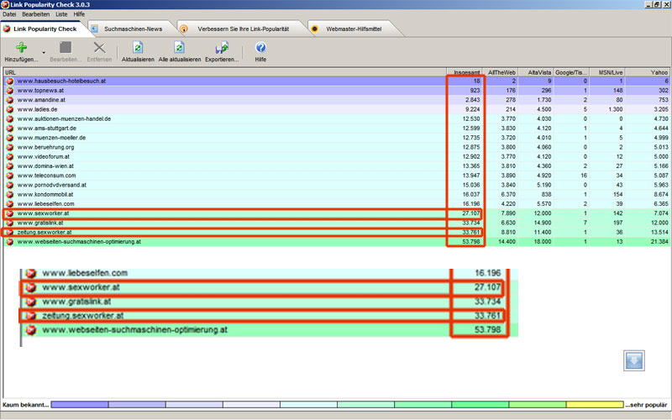Viewport: 672px width, 420px height.
Task: Click the Webmaster-Hilfsmittel tab icon
Action: tap(314, 29)
